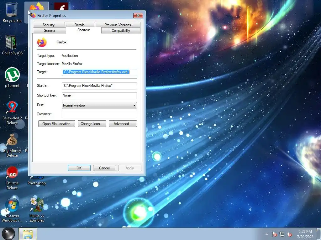The width and height of the screenshot is (321, 240).
Task: Select the Discover Windows 7 shortcut
Action: [x=12, y=210]
